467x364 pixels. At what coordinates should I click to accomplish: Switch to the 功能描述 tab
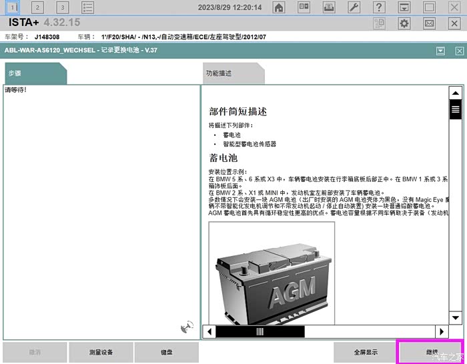[x=232, y=73]
